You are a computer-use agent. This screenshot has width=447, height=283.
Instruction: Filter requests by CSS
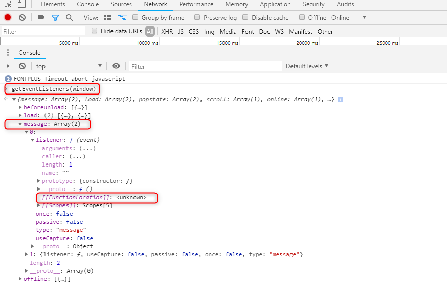pyautogui.click(x=193, y=32)
